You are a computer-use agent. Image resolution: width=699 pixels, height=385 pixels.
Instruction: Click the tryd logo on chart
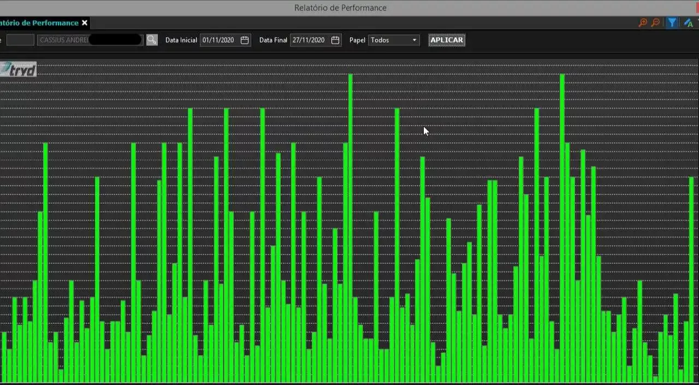18,69
